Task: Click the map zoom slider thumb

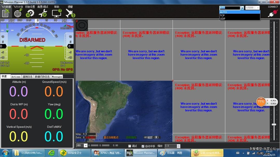Action: 274,124
